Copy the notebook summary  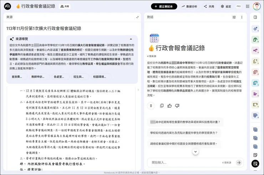click(x=162, y=106)
